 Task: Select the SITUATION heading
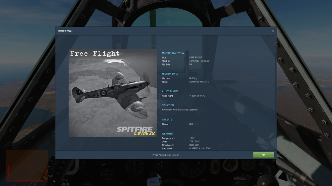(x=168, y=105)
